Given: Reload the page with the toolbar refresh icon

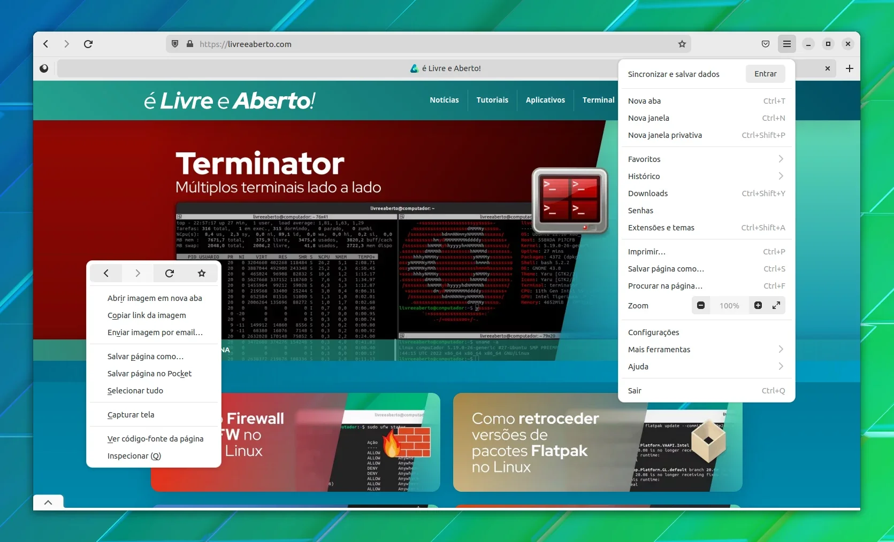Looking at the screenshot, I should [88, 44].
